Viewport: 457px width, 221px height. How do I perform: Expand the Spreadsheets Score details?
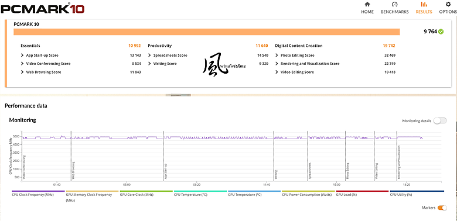(x=208, y=55)
